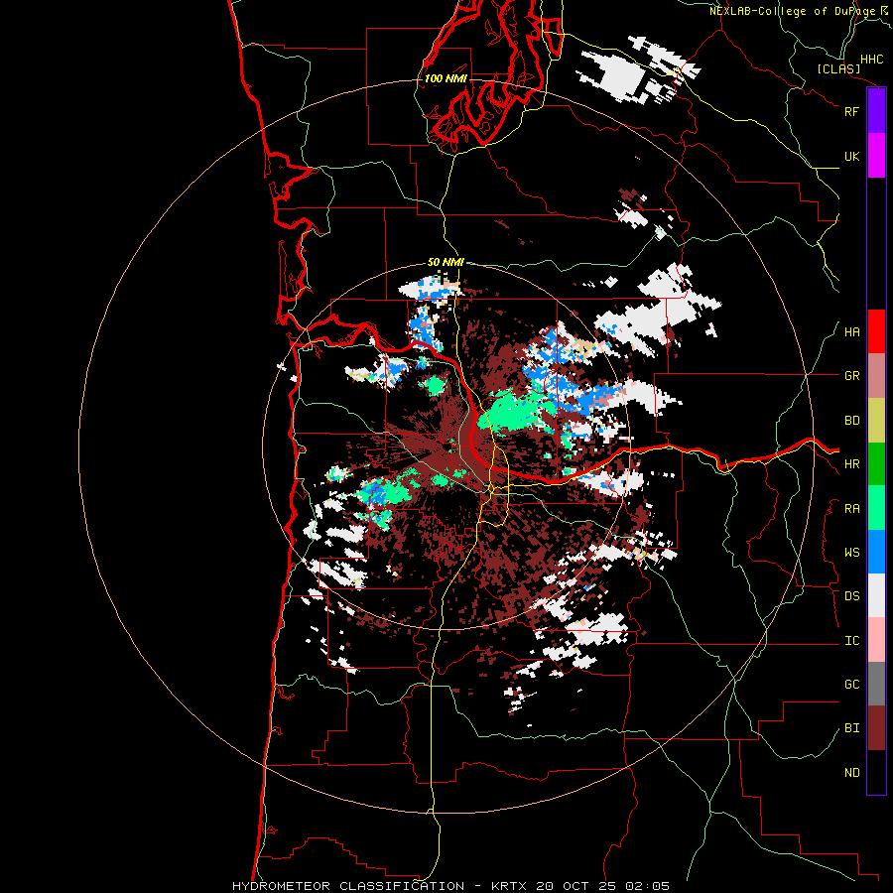The width and height of the screenshot is (893, 893).
Task: Click the GC legend label
Action: coord(852,685)
